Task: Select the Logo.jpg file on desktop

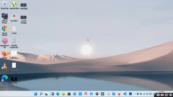Action: click(x=14, y=81)
